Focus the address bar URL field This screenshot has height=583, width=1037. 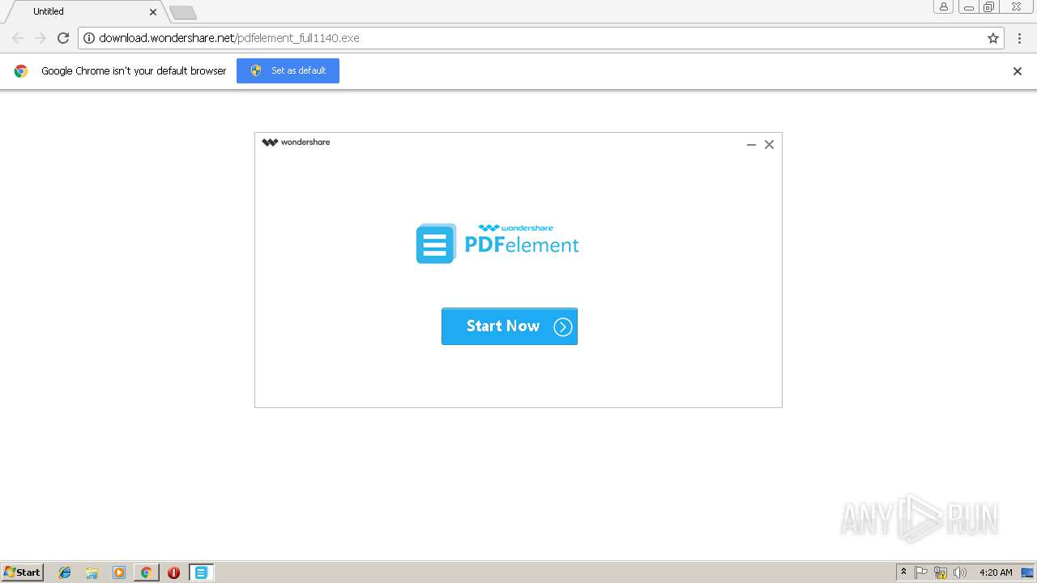click(x=541, y=38)
